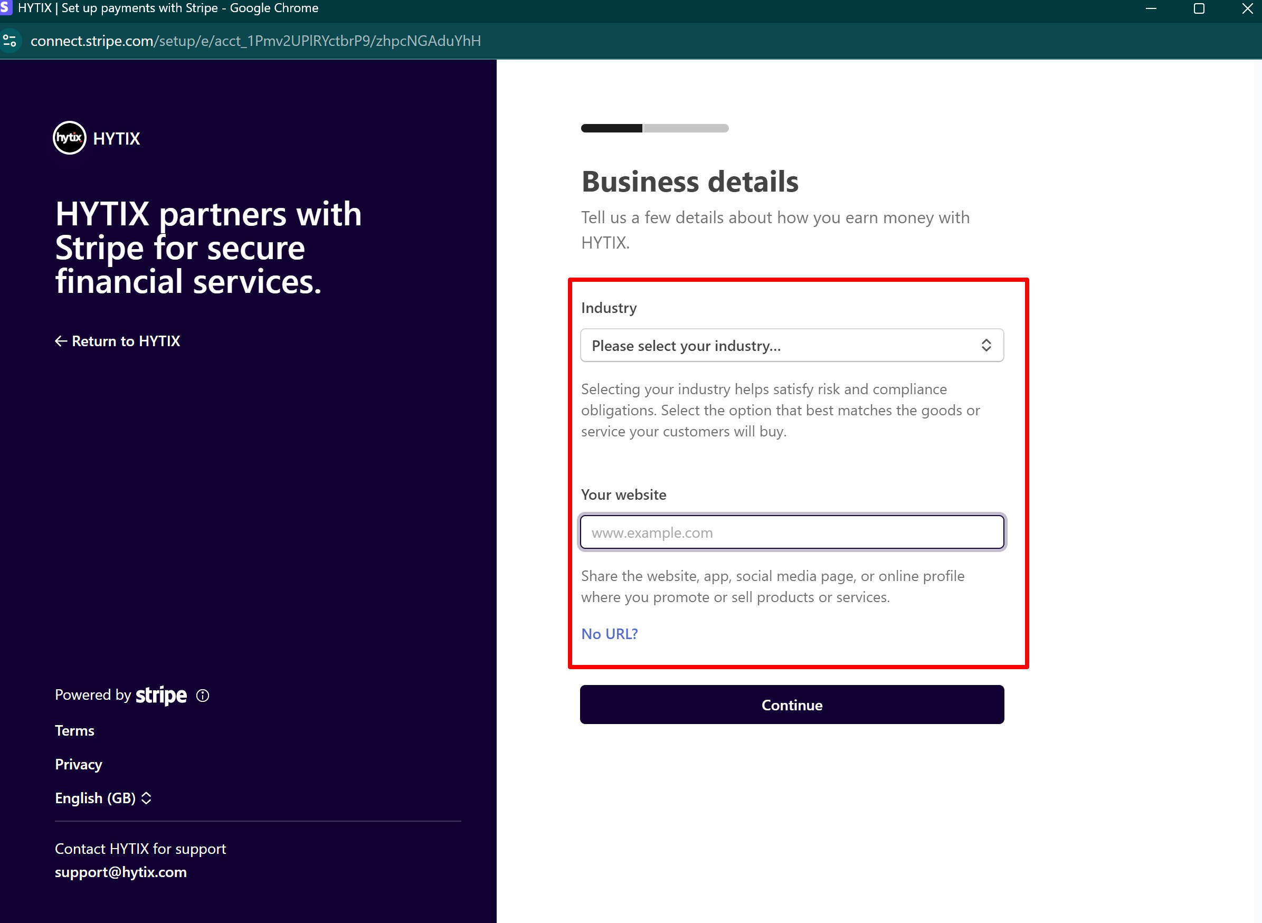Screen dimensions: 1262x923
Task: Change language via English (GB) selector
Action: 96,798
